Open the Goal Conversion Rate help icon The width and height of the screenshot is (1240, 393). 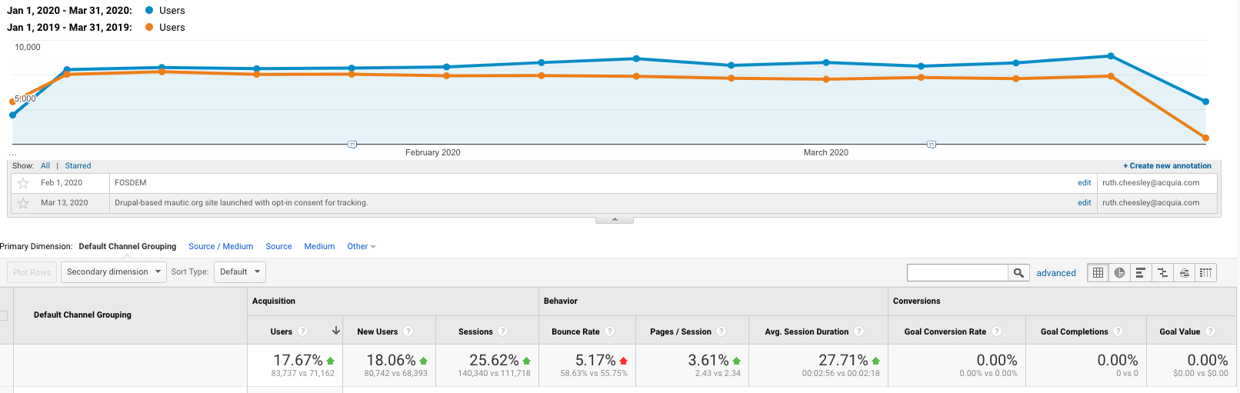(997, 331)
